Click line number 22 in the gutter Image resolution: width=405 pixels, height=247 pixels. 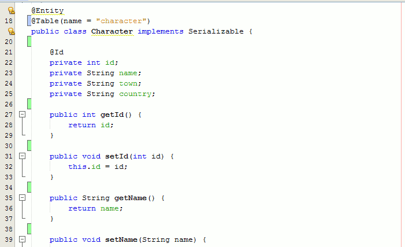pos(9,62)
